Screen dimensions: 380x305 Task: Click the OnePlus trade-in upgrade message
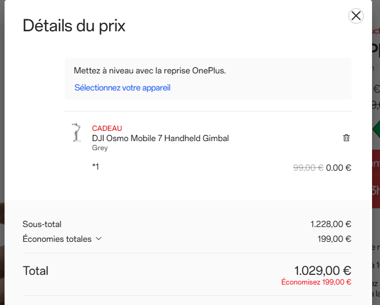point(150,71)
